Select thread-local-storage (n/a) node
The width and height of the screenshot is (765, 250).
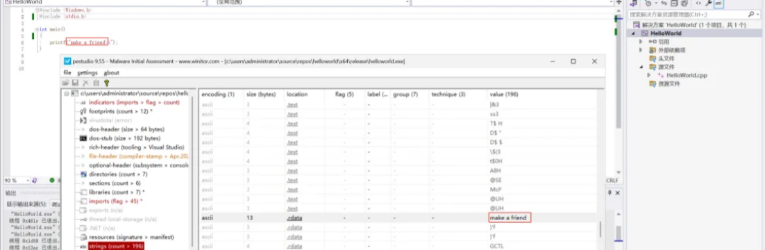click(x=122, y=219)
